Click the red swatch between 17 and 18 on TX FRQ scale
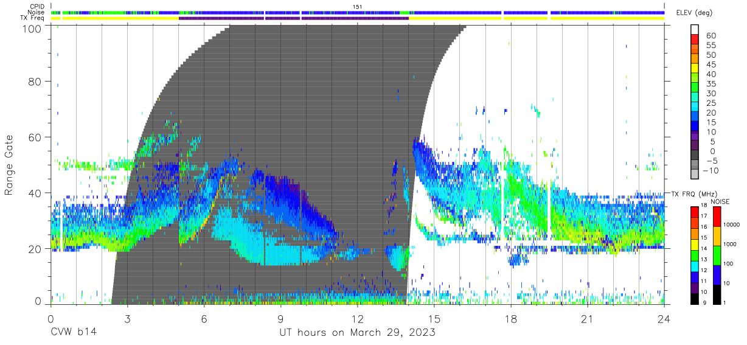The image size is (747, 345). [695, 211]
